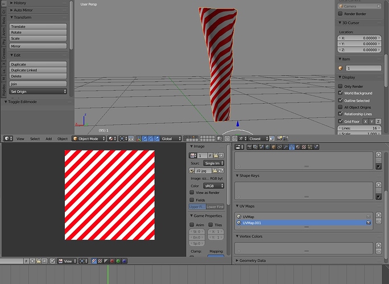This screenshot has width=389, height=284.
Task: Open the Closest snap target dropdown
Action: point(258,139)
